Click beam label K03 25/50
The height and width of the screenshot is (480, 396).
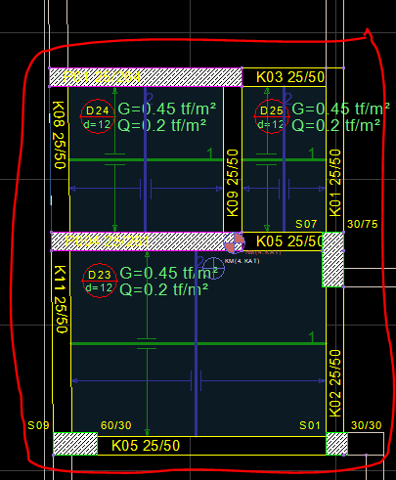coord(290,77)
